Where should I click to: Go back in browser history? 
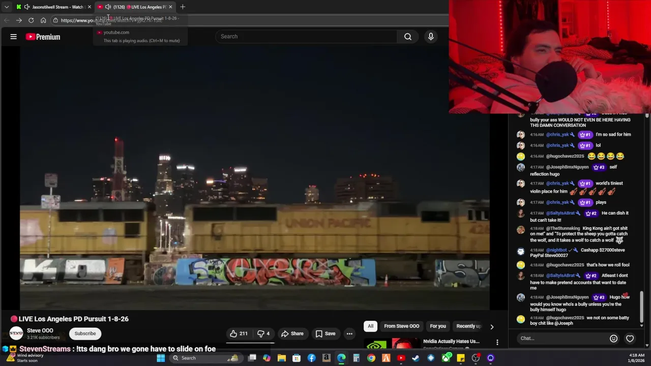pos(7,20)
